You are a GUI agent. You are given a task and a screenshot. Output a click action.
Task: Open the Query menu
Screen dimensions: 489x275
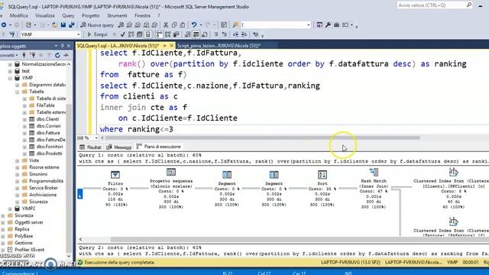[68, 15]
